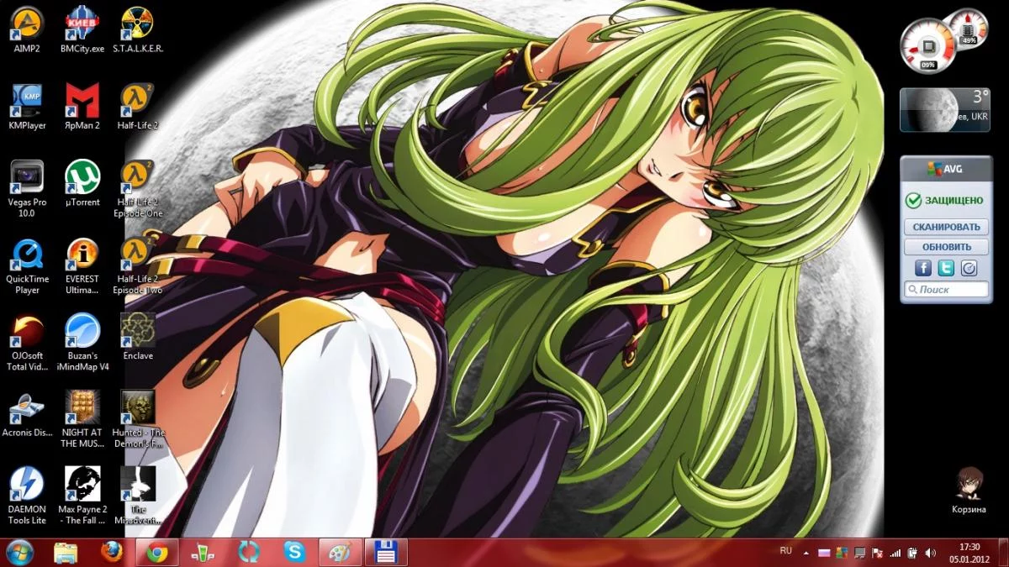Open the blue sync arrows taskbar app
Viewport: 1009px width, 567px height.
(249, 552)
